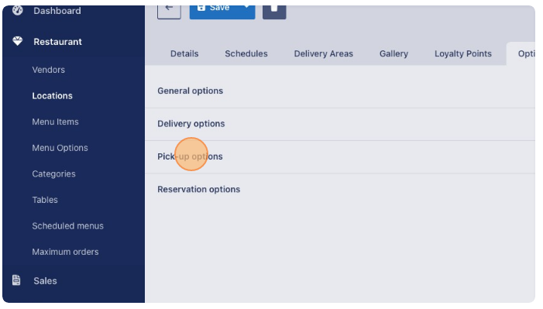Image resolution: width=543 pixels, height=309 pixels.
Task: Open the Gallery tab
Action: (394, 53)
